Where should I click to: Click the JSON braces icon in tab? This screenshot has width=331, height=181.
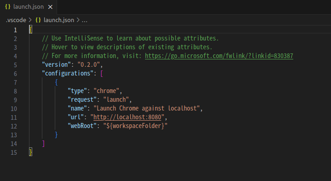point(8,7)
